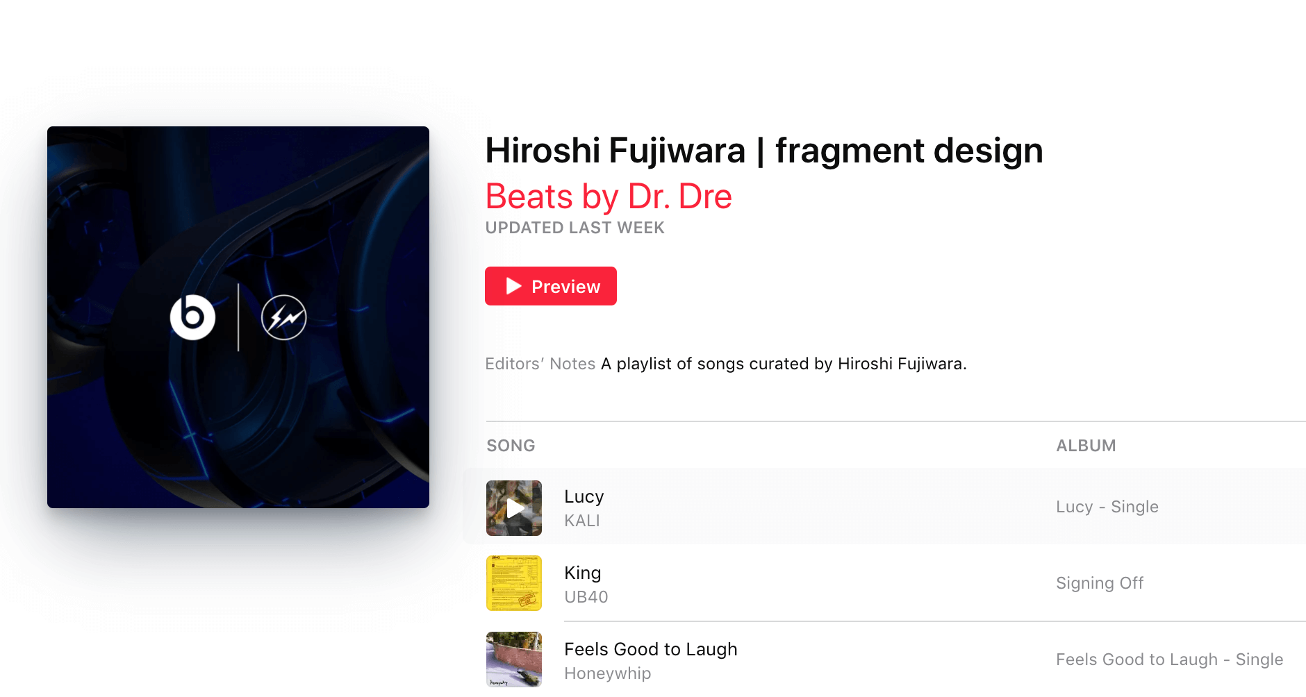The width and height of the screenshot is (1306, 697).
Task: Open the artist UB40
Action: point(586,597)
